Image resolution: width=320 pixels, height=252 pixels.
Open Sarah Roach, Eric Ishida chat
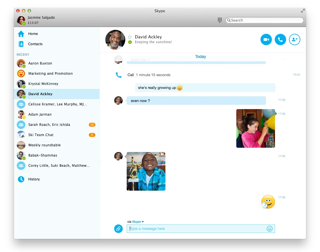coord(57,125)
